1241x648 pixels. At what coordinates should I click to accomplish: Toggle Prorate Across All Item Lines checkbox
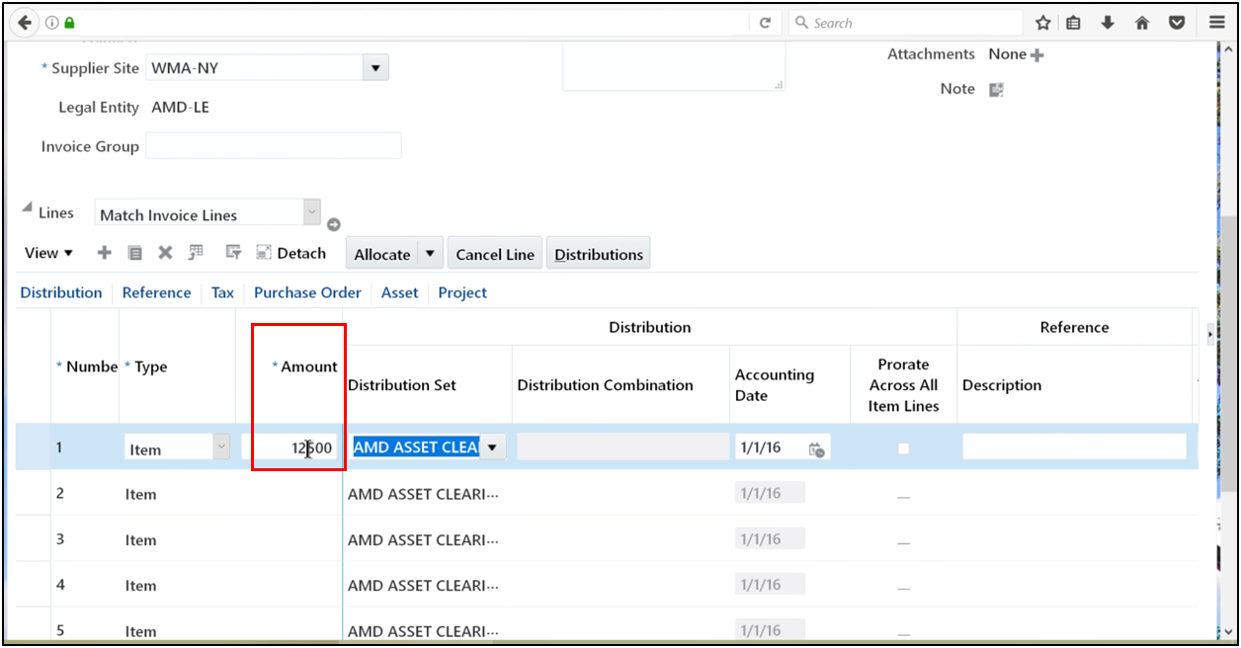tap(903, 448)
